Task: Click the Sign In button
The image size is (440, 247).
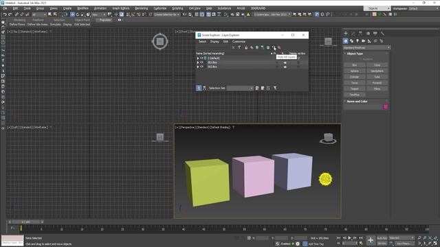Action: pos(377,8)
